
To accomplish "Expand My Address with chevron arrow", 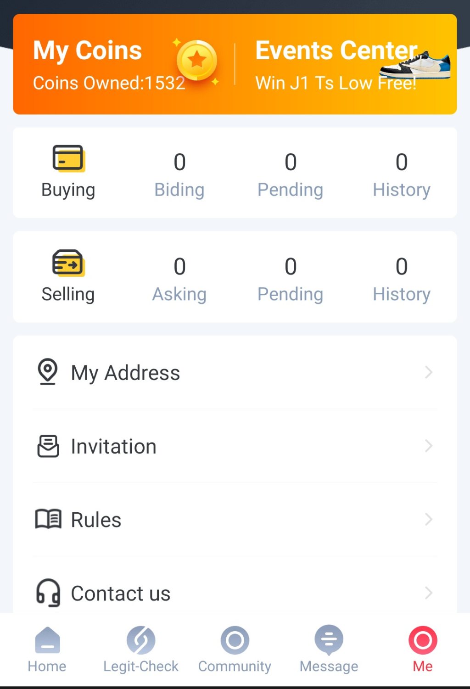I will click(x=428, y=372).
